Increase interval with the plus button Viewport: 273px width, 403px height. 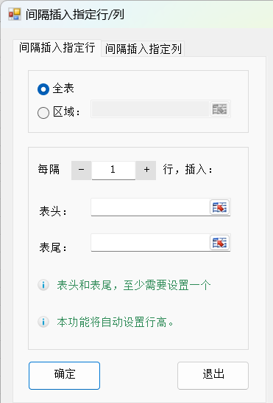tap(146, 170)
